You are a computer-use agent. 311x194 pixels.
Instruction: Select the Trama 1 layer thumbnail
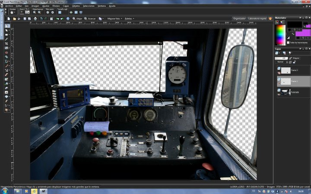point(286,81)
